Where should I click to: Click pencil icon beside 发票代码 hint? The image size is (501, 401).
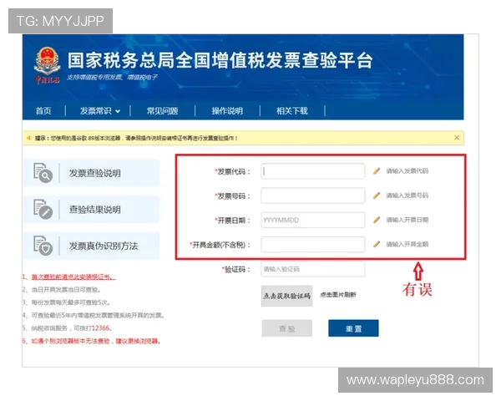[377, 170]
